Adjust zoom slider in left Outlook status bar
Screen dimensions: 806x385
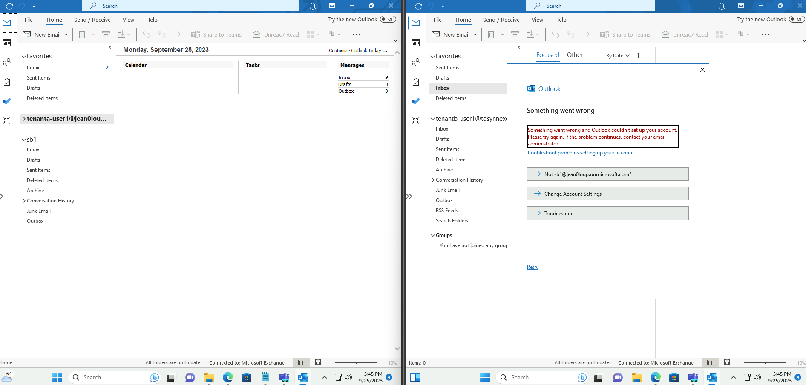coord(357,362)
